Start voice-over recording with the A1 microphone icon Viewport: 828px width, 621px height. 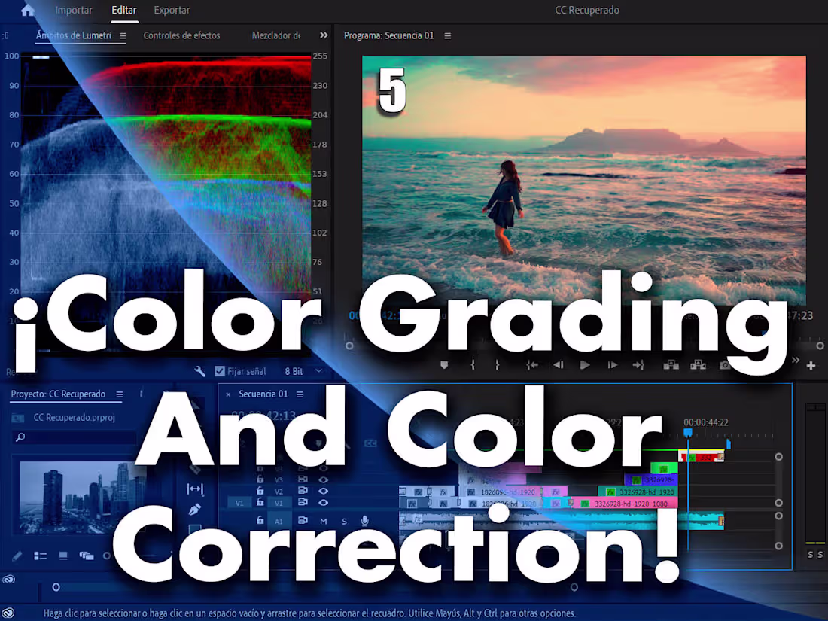364,520
